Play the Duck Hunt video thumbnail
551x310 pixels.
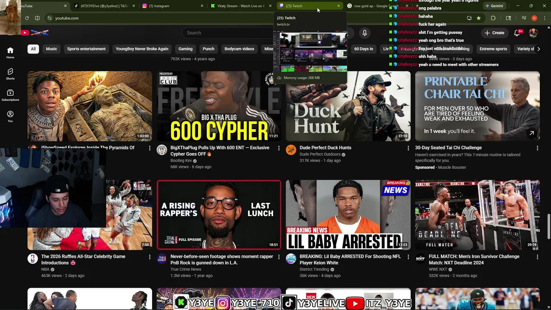point(348,106)
